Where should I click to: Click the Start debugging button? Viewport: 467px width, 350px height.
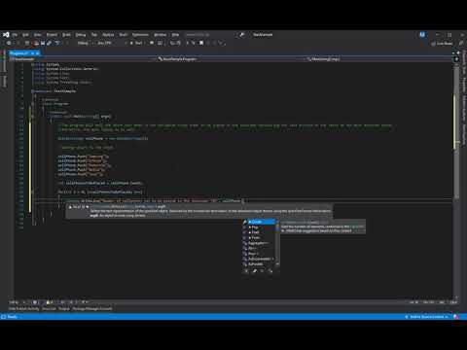pos(136,43)
